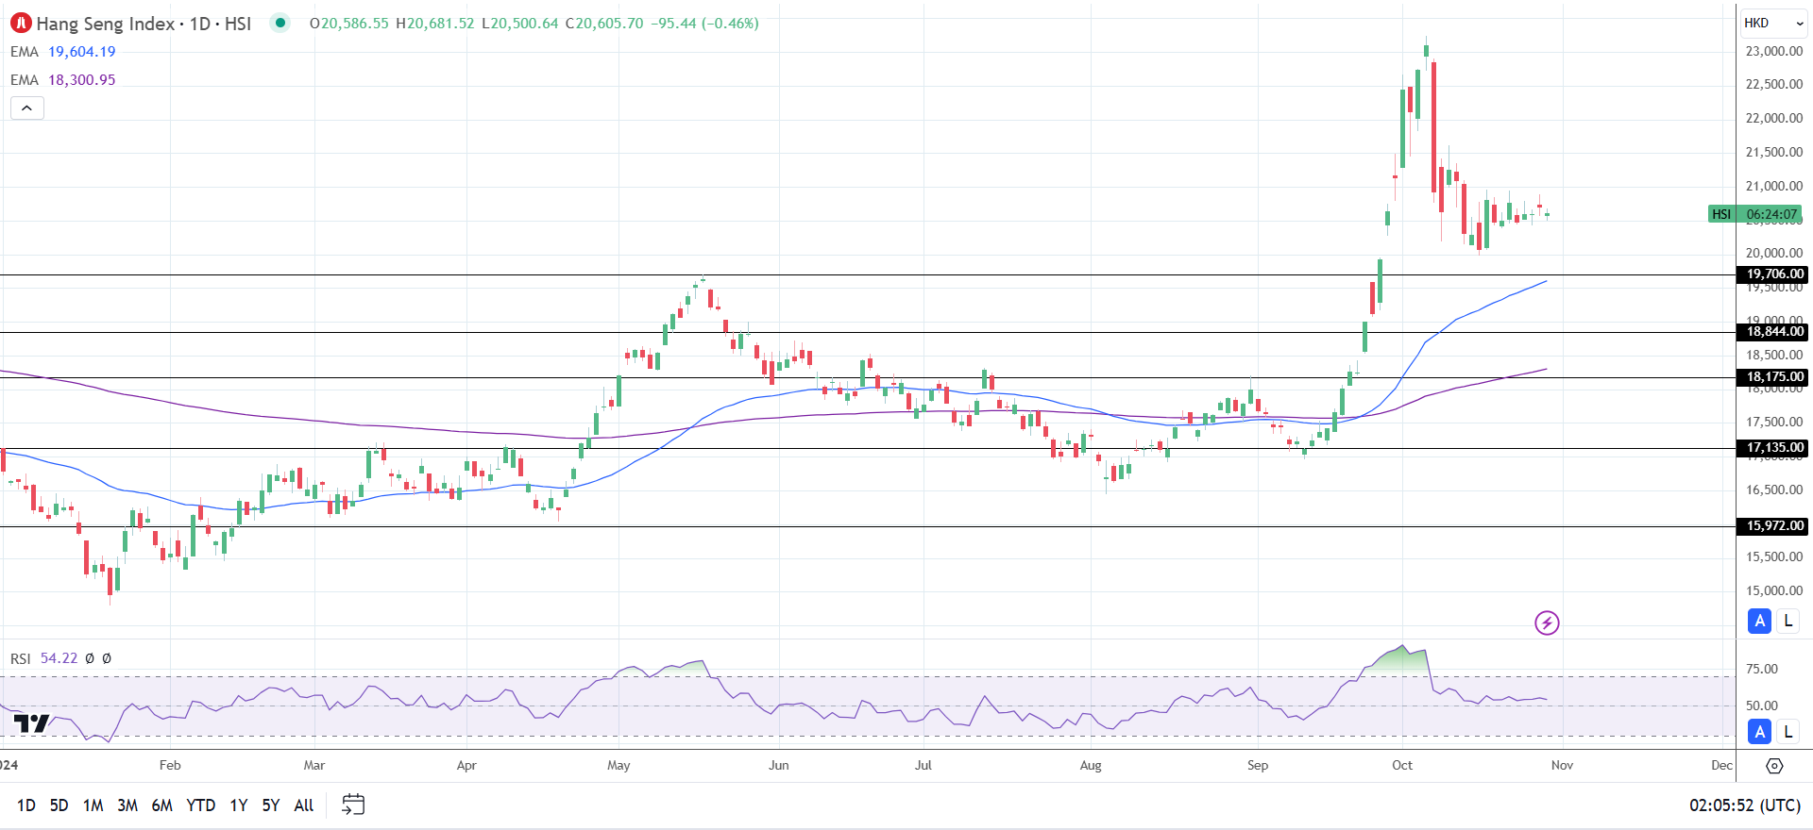Click the Oct label on time axis
The width and height of the screenshot is (1813, 830).
[x=1402, y=765]
